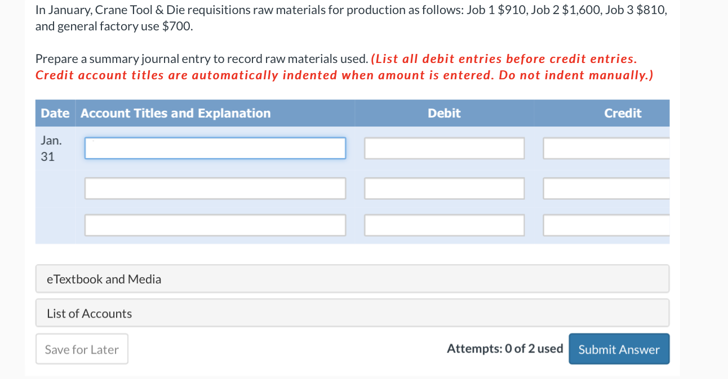
Task: Open the List of Accounts panel
Action: pyautogui.click(x=89, y=313)
